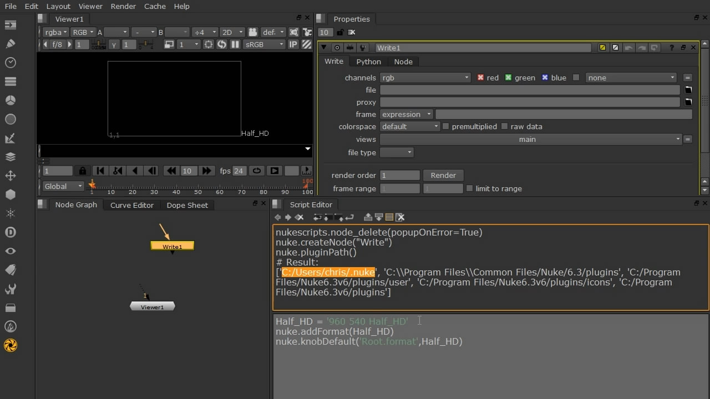Enable the extra channel checkbox next to none
This screenshot has width=710, height=399.
[576, 78]
